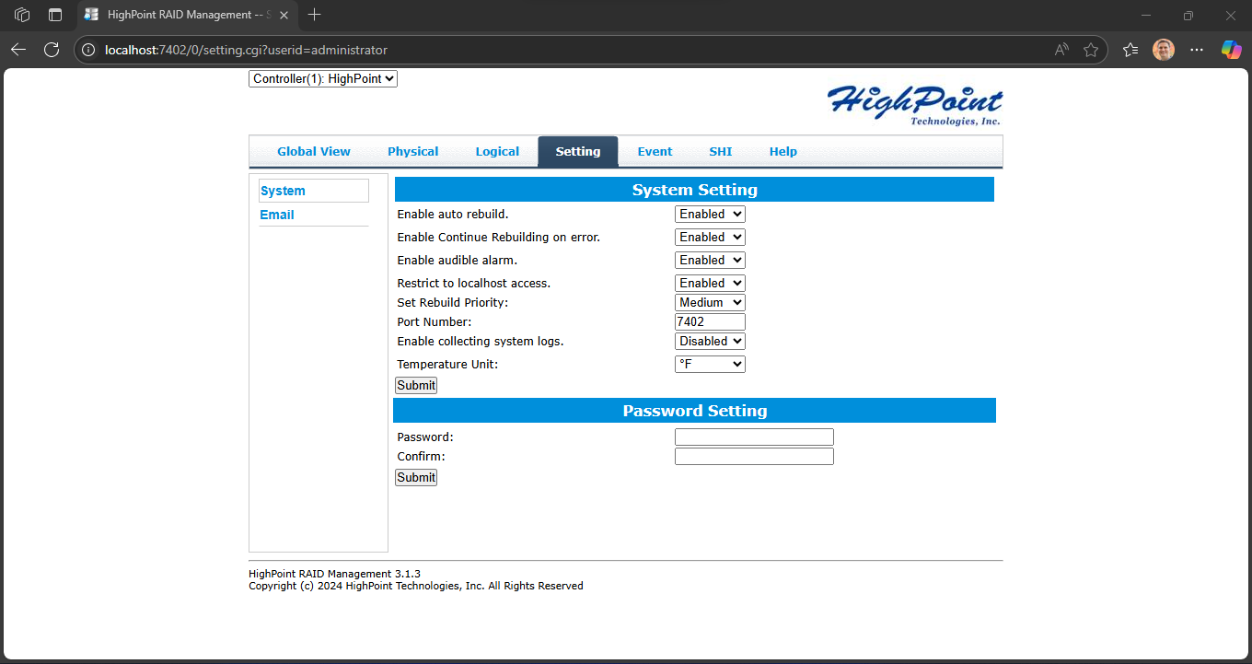Screen dimensions: 1252x664
Task: Enable collecting system logs
Action: click(x=710, y=341)
